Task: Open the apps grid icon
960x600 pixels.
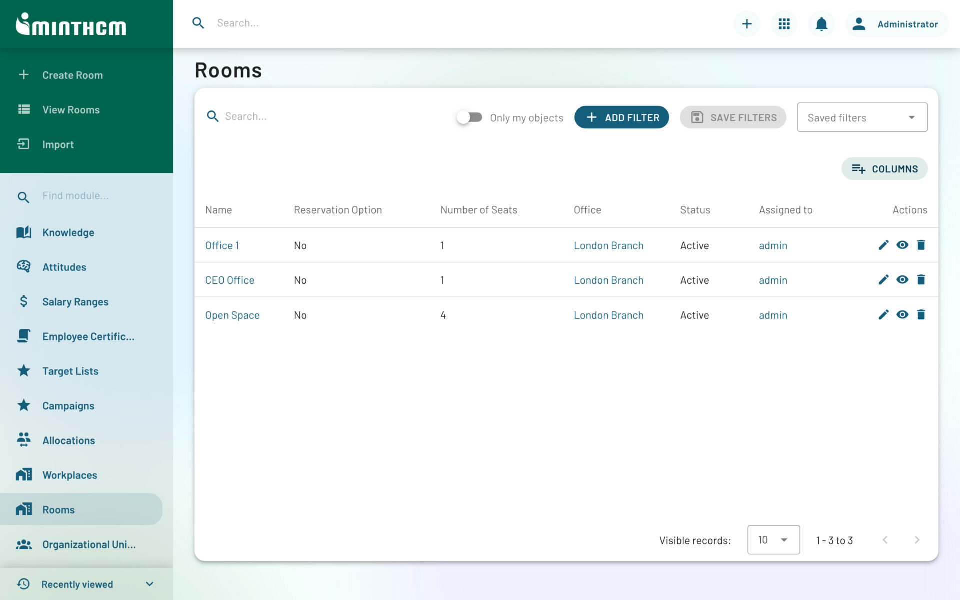Action: 784,23
